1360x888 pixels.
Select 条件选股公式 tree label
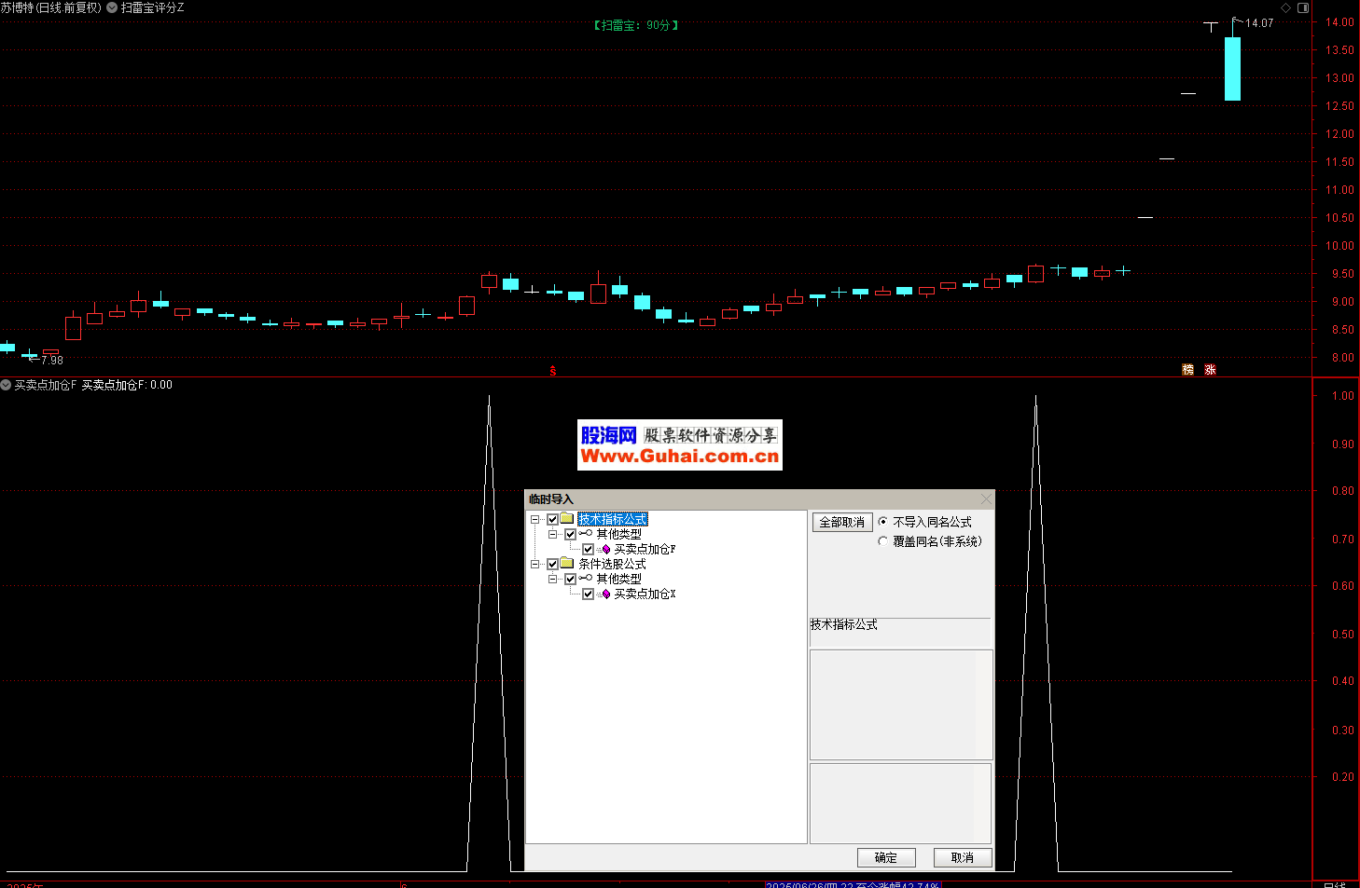pos(612,564)
